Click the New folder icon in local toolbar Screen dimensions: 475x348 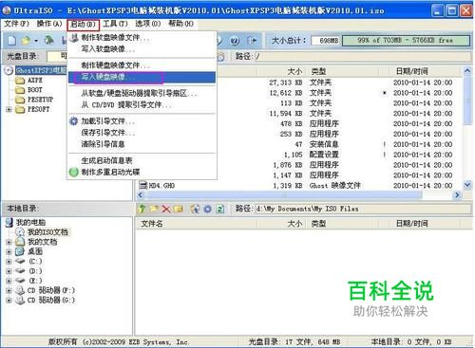(154, 209)
